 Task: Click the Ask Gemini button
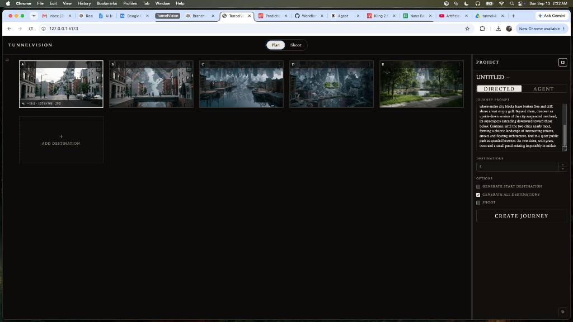pyautogui.click(x=551, y=16)
